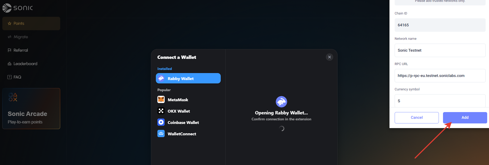Image resolution: width=489 pixels, height=165 pixels.
Task: Click the Leaderboard chart icon
Action: pos(10,64)
